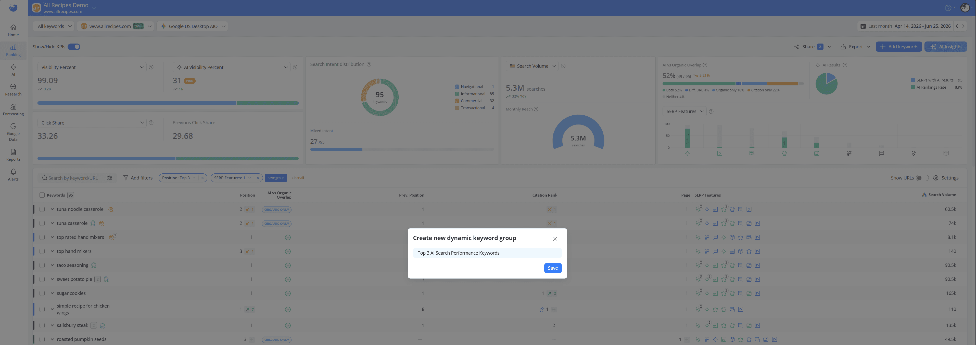Check the tuna casserole row

42,223
